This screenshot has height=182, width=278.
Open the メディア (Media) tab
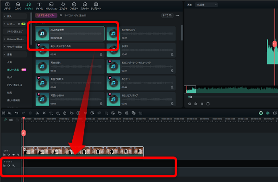[x=7, y=6]
